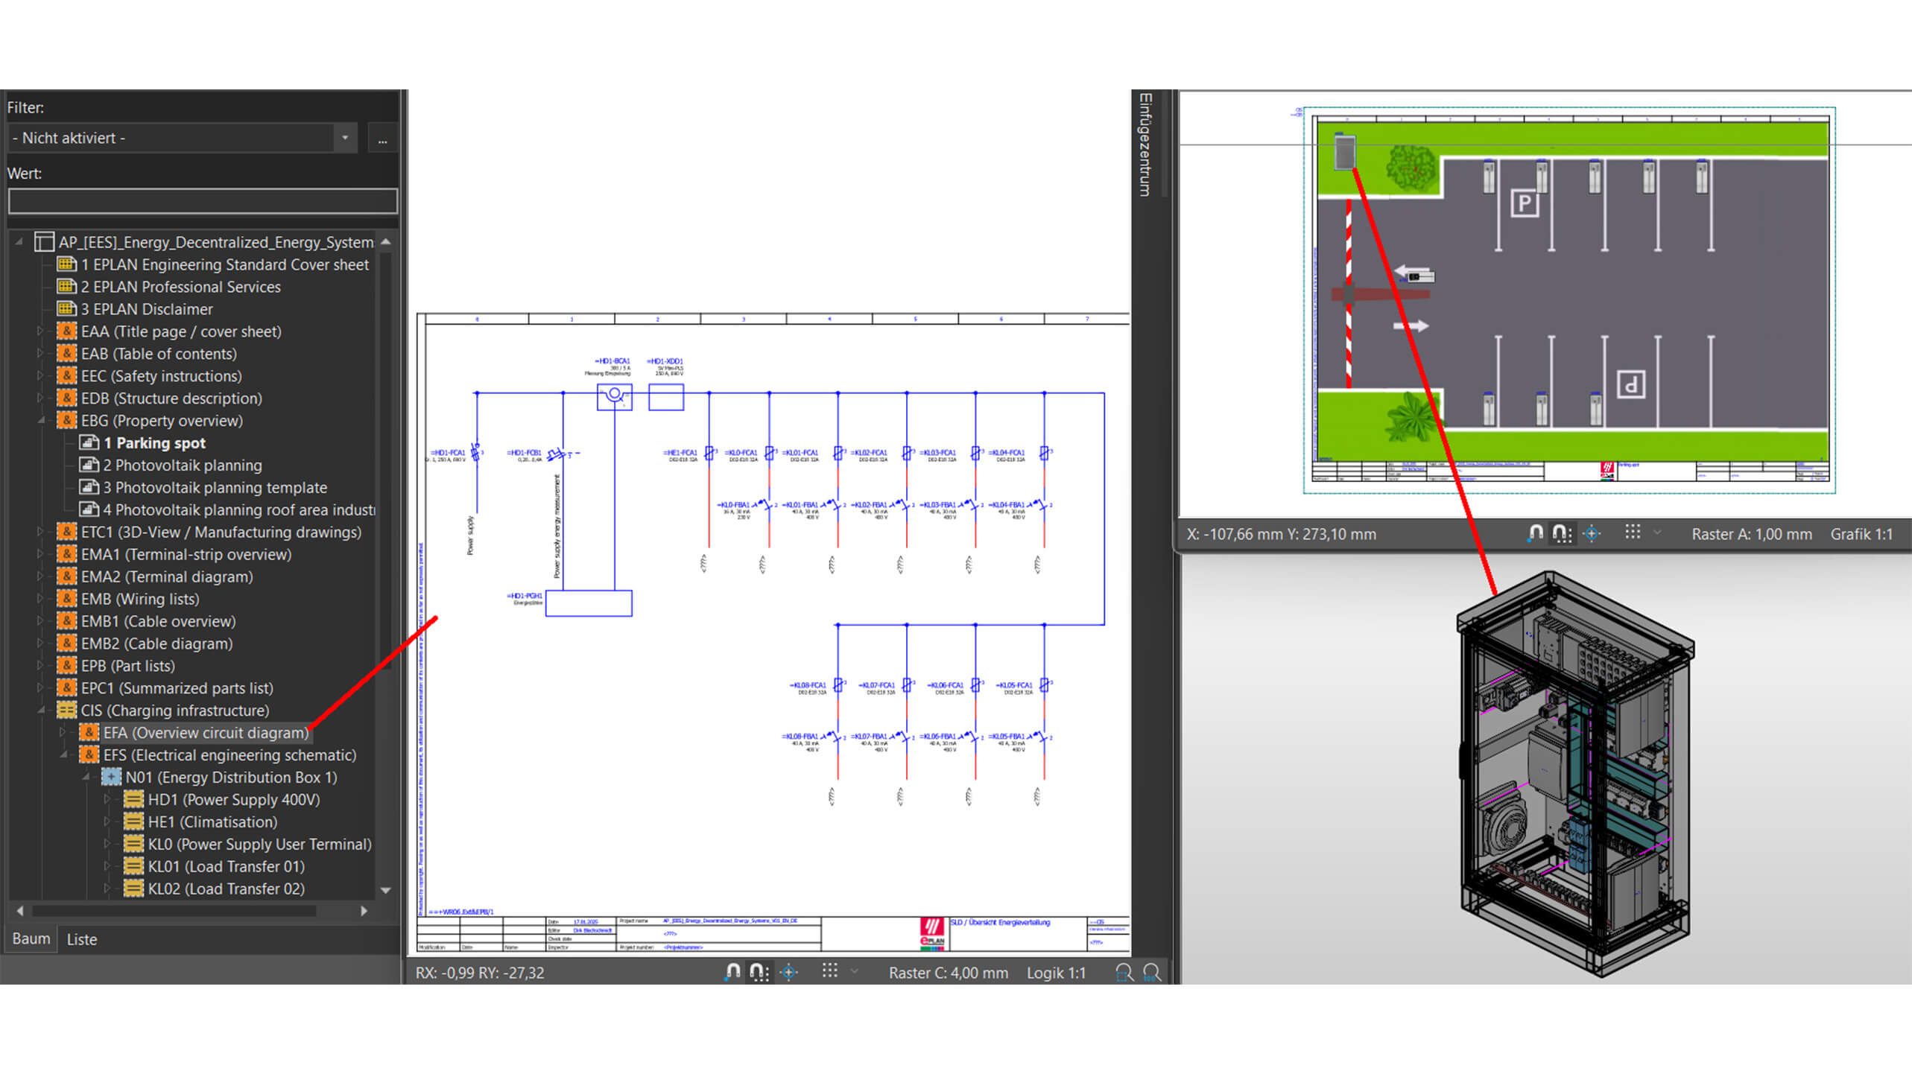
Task: Click zoom 100% icon at right
Action: tap(1151, 972)
